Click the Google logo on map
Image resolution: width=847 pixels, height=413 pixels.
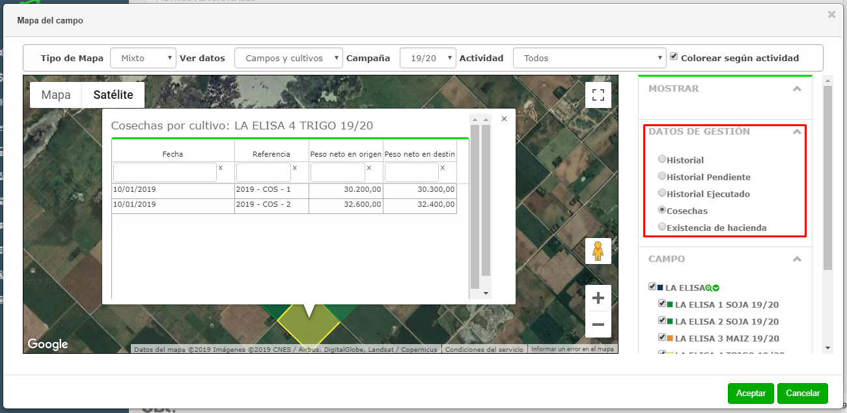click(48, 344)
